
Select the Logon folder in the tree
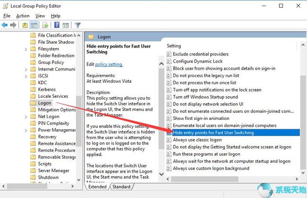tap(44, 103)
